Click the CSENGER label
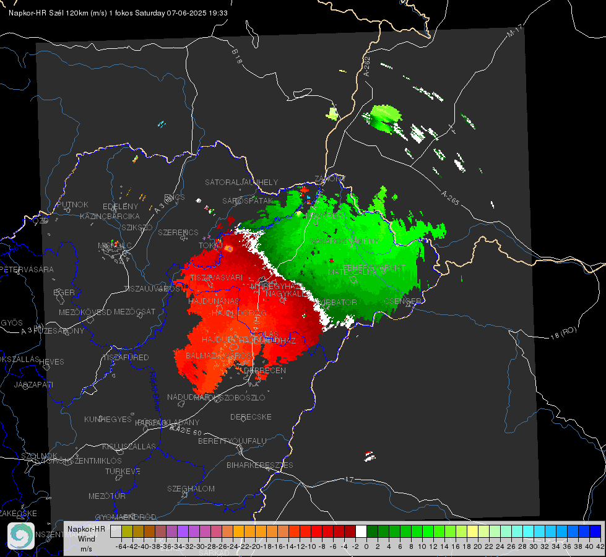The height and width of the screenshot is (557, 606). tap(402, 301)
